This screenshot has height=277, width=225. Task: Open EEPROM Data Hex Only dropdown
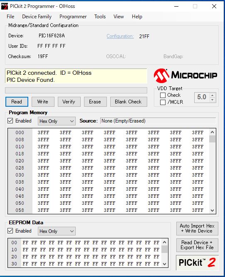pos(57,231)
